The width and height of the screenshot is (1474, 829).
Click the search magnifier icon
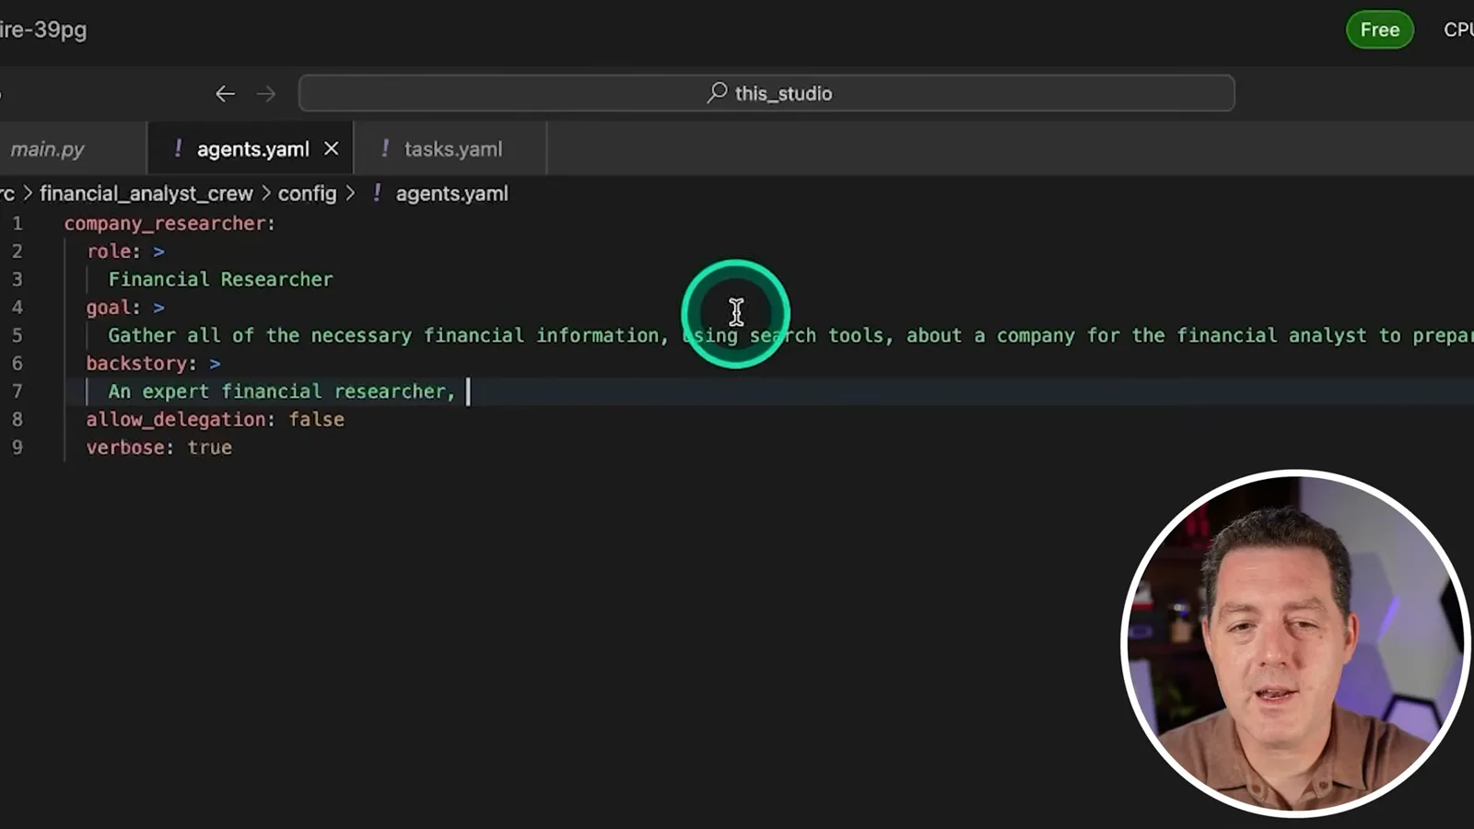[x=717, y=93]
